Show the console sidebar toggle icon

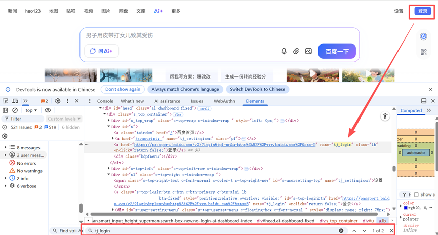pos(5,110)
